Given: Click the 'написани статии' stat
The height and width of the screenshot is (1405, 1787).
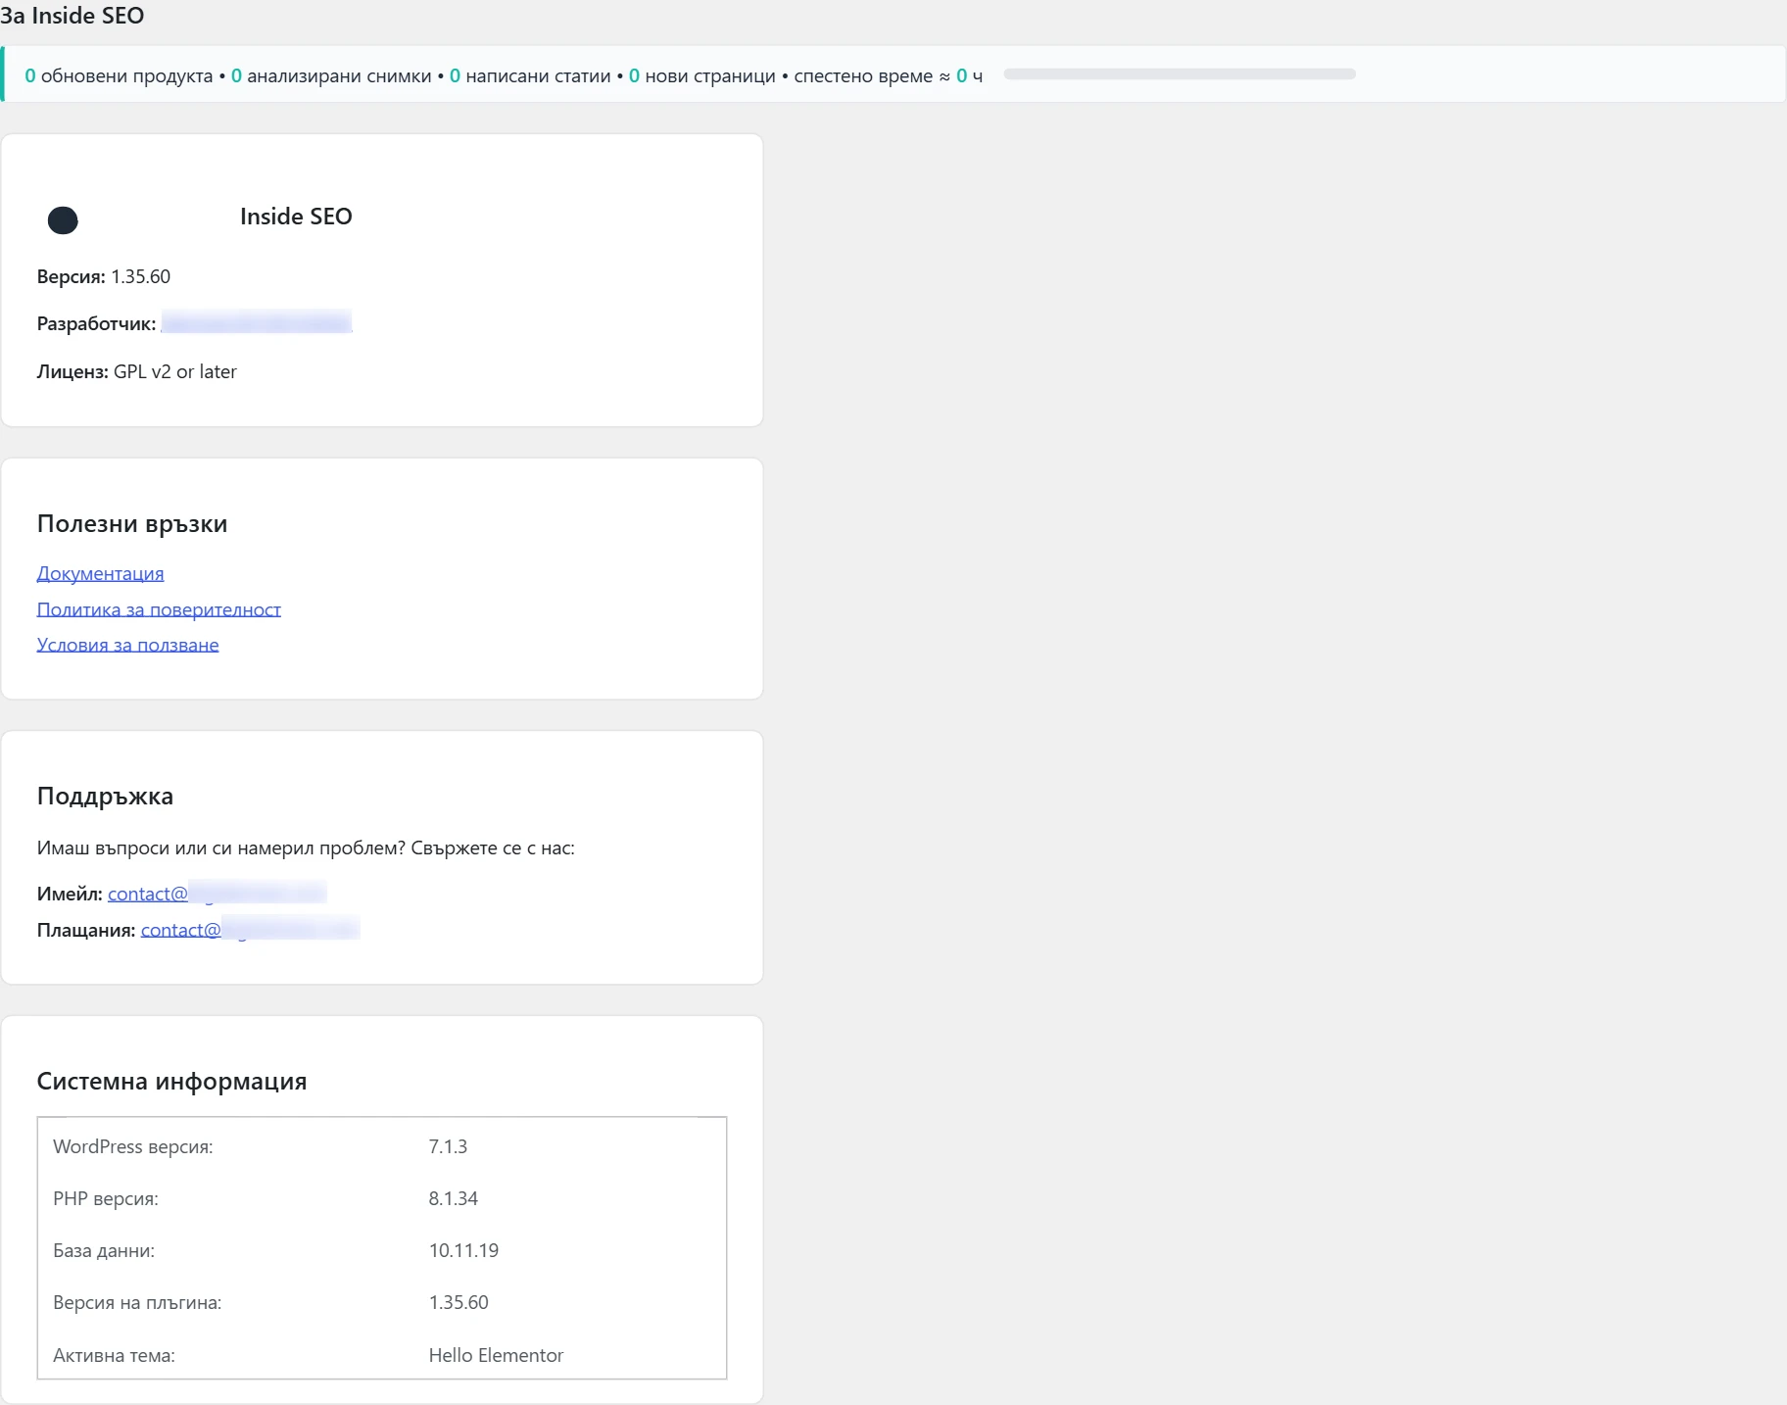Looking at the screenshot, I should click(530, 75).
